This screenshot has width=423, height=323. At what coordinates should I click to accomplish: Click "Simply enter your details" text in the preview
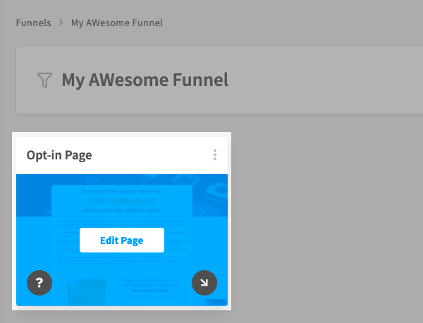click(x=149, y=280)
